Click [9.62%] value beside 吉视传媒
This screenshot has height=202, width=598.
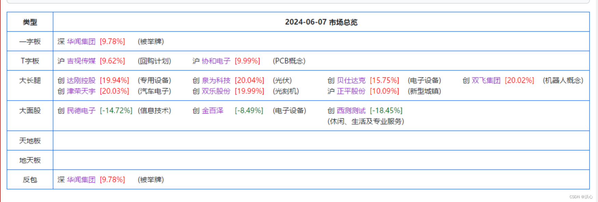[x=112, y=61]
